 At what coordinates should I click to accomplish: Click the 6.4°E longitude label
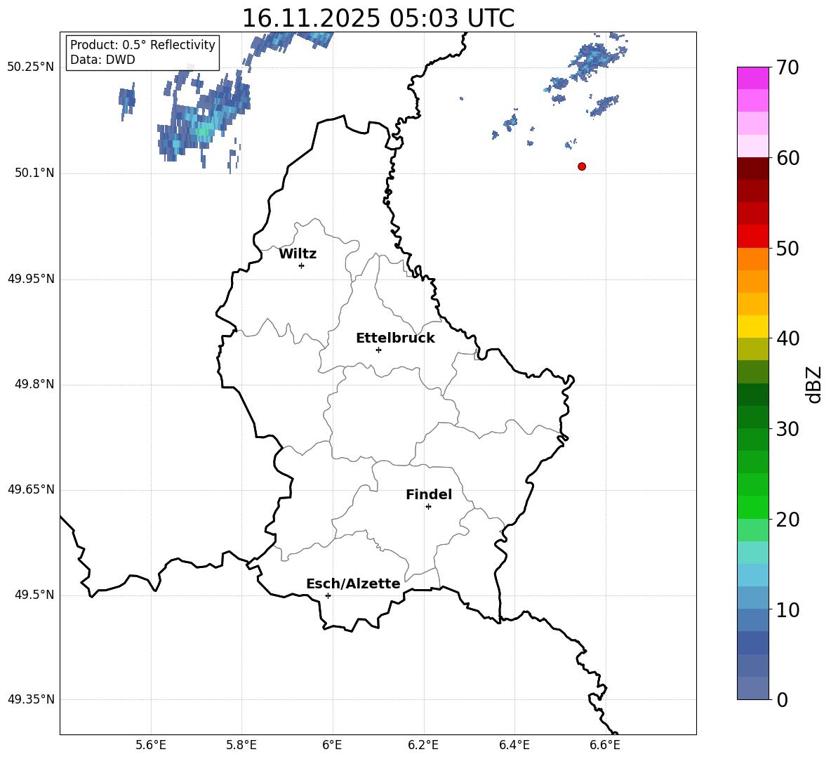(514, 745)
